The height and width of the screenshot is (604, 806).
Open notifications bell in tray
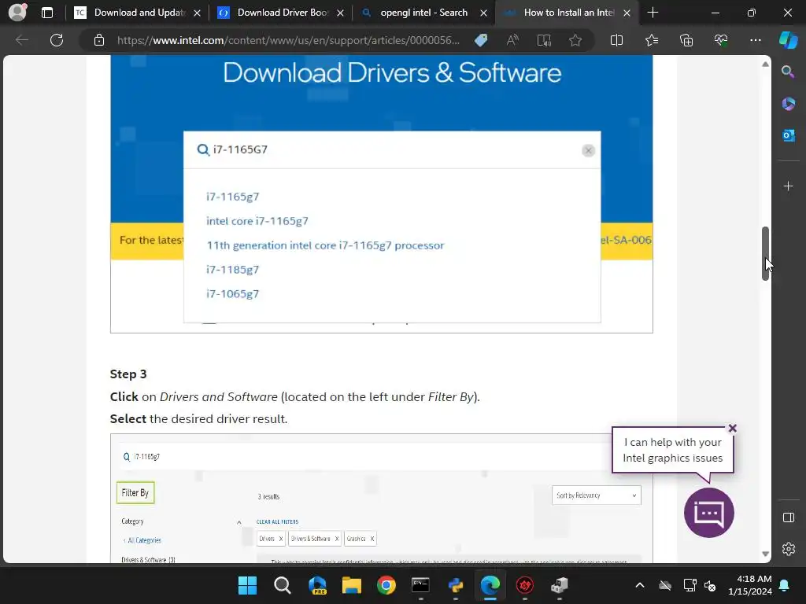coord(784,585)
